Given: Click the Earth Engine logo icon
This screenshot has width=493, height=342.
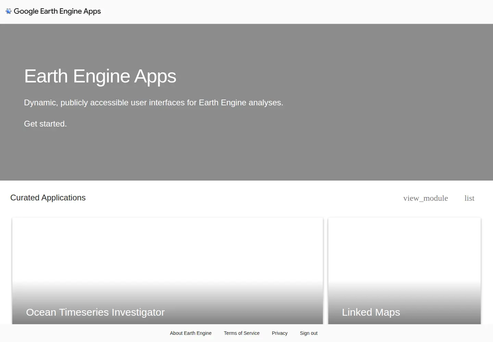Looking at the screenshot, I should click(9, 11).
